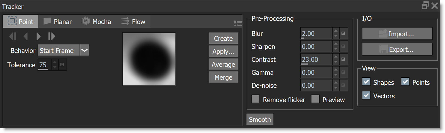Undock the Tracker panel window icon

(425, 5)
